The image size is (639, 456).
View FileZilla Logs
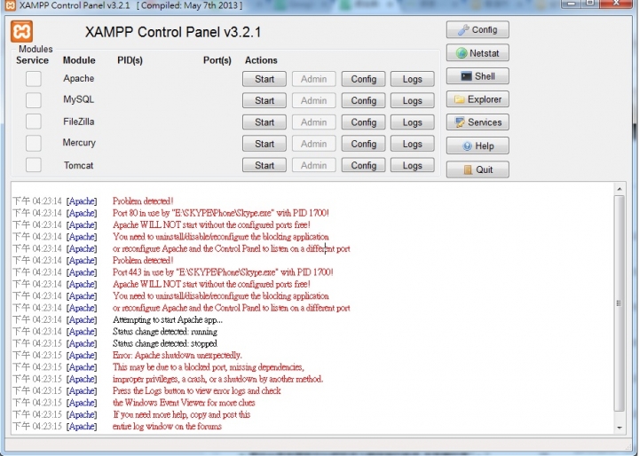click(413, 122)
